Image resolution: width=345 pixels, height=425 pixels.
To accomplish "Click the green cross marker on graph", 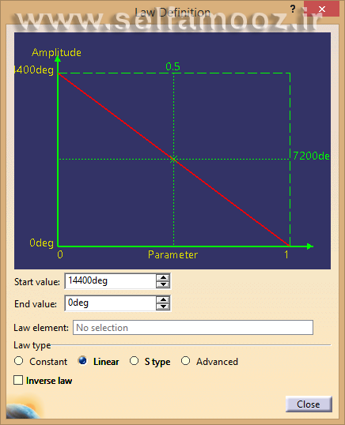I will 174,159.
